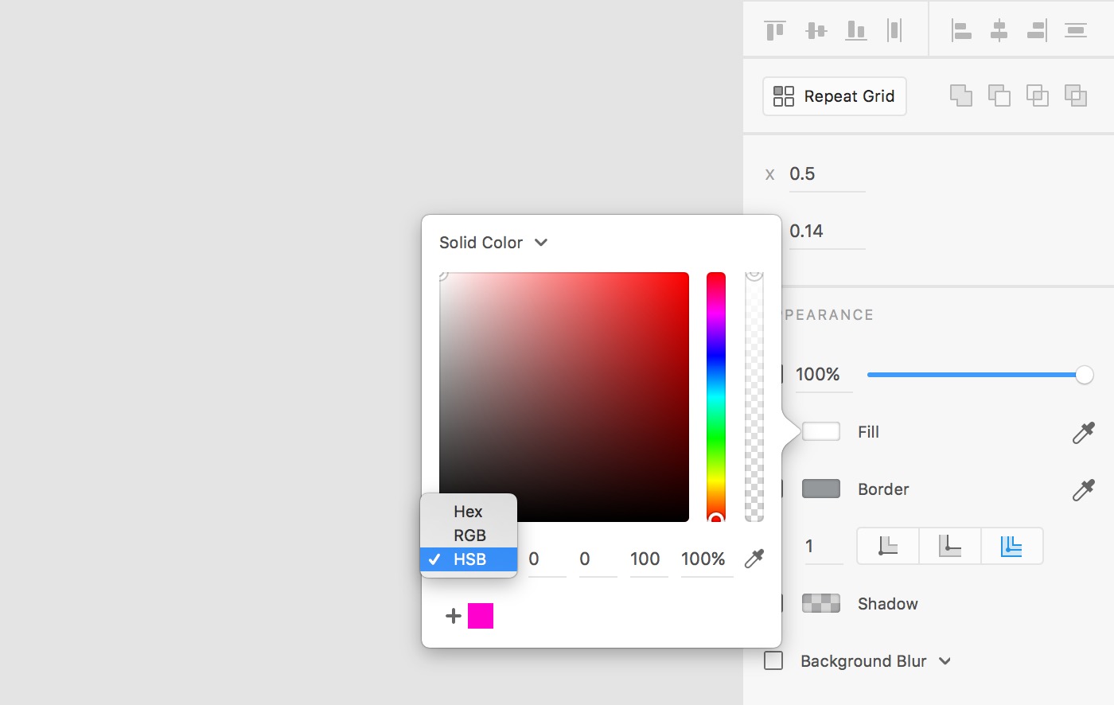Click inside the color saturation field

564,397
